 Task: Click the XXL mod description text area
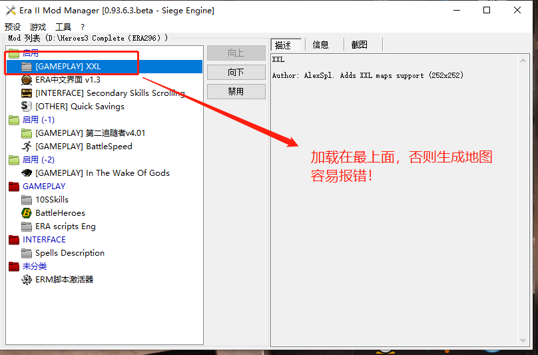point(395,200)
